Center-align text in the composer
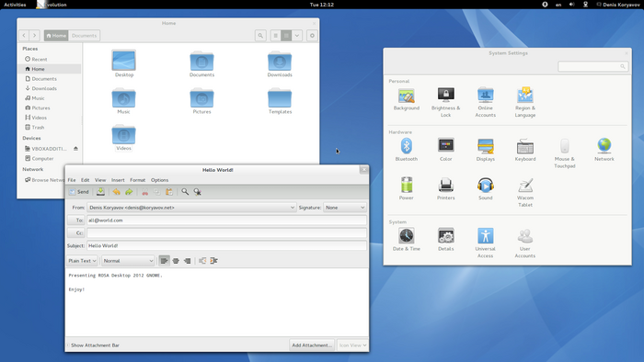 pyautogui.click(x=176, y=261)
